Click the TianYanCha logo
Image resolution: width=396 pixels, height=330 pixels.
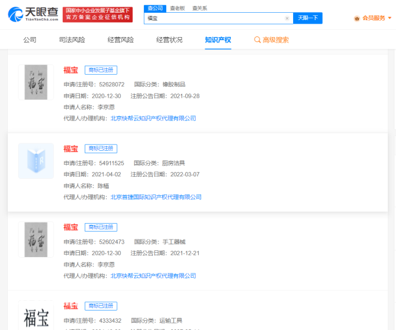point(33,15)
